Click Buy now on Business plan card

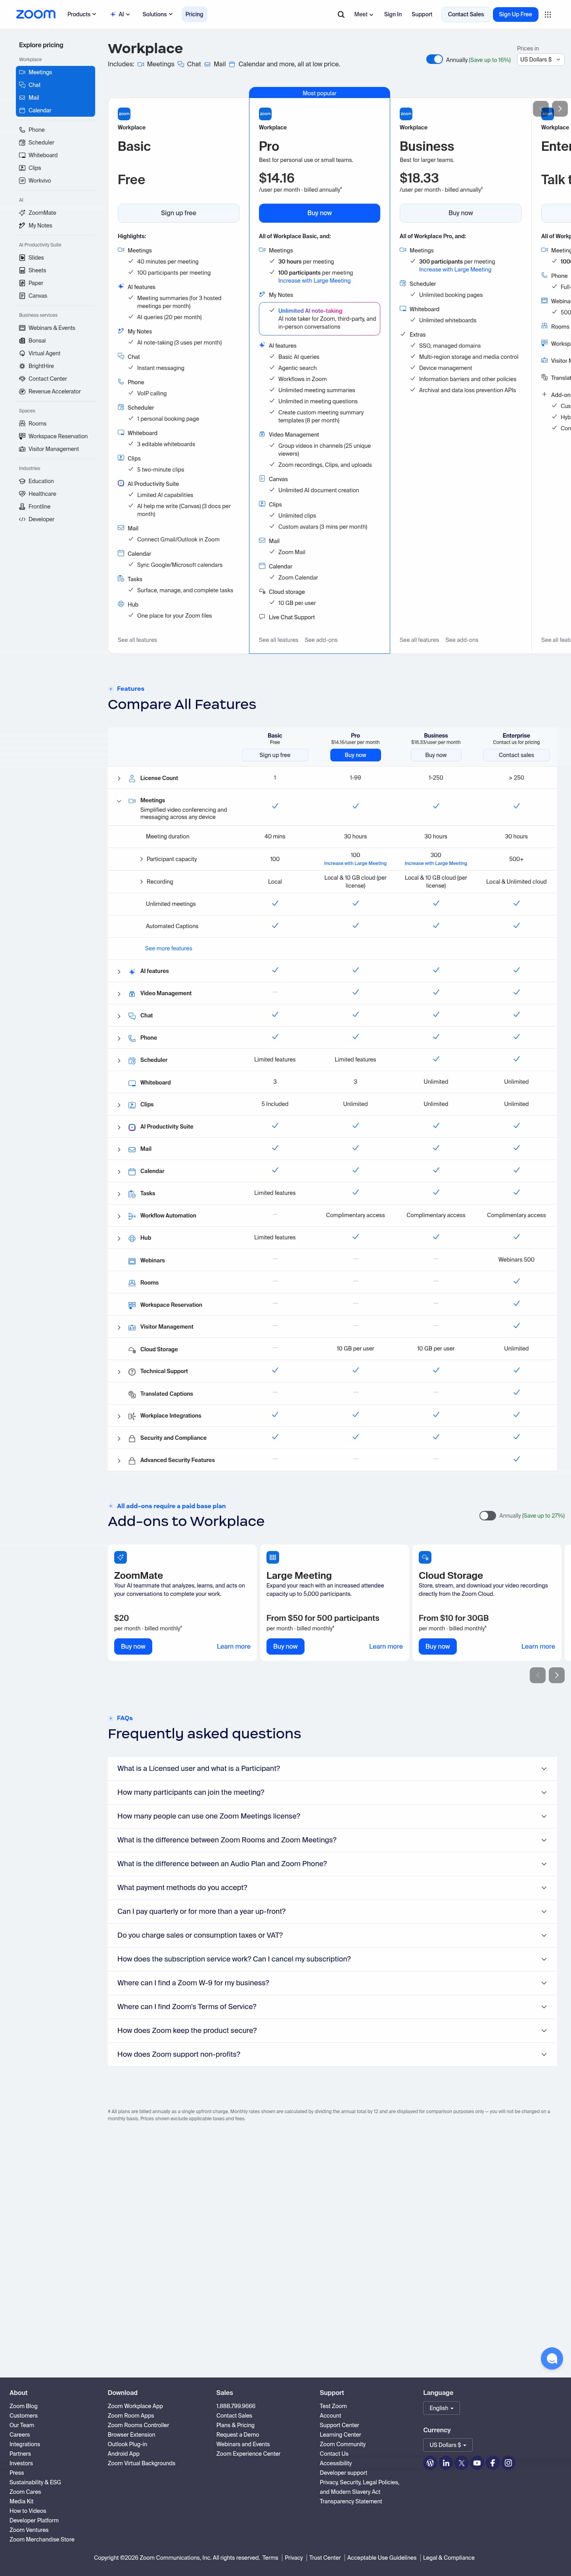point(460,213)
